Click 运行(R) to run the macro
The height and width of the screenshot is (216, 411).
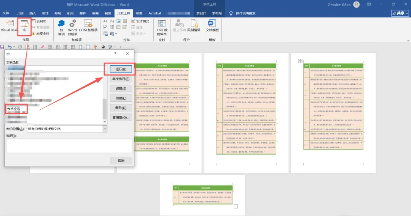(x=121, y=69)
